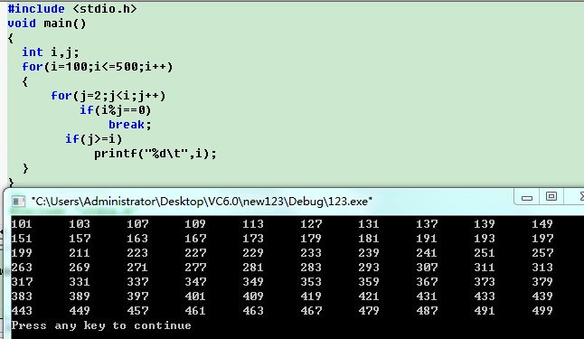Click output number 149
Viewport: 584px width, 339px height.
click(542, 224)
